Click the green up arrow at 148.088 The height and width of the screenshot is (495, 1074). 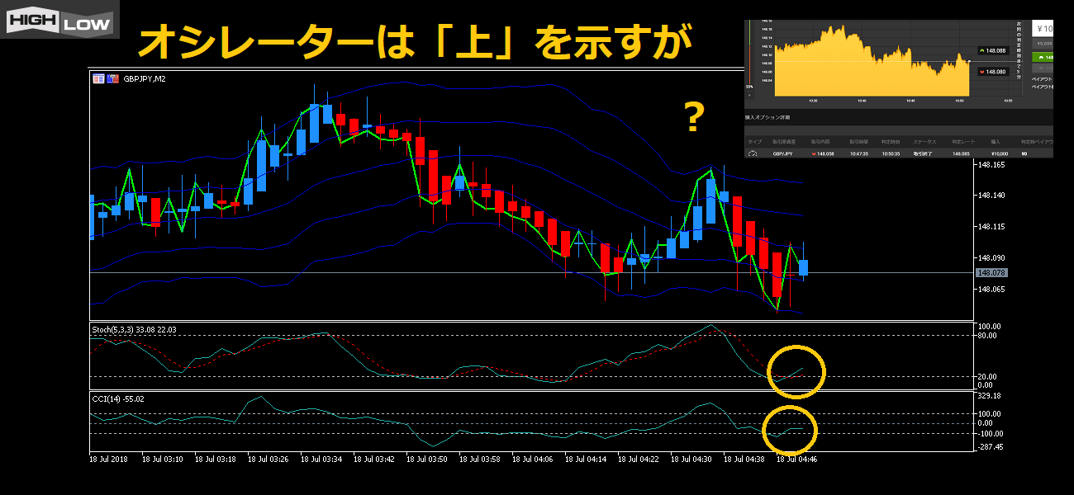[994, 50]
